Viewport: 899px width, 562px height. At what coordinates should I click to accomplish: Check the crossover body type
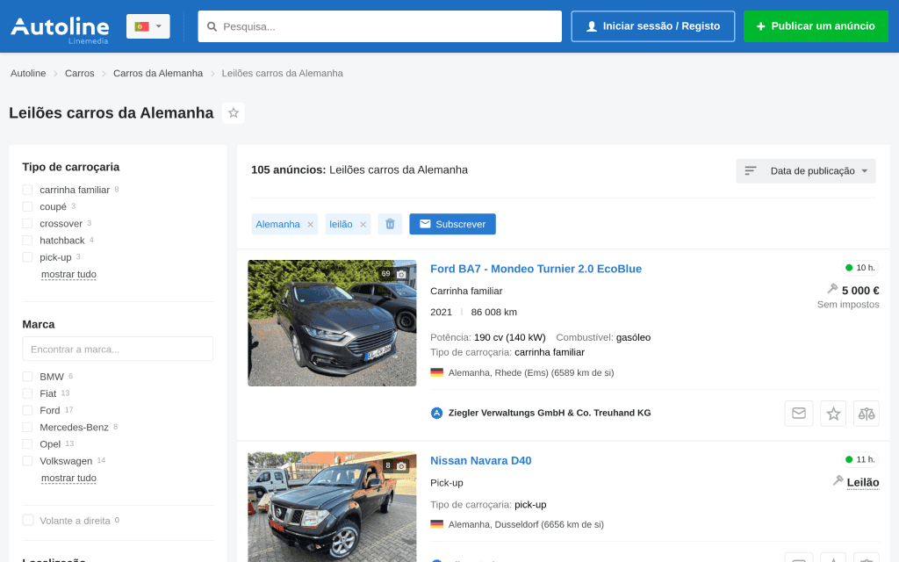coord(27,224)
